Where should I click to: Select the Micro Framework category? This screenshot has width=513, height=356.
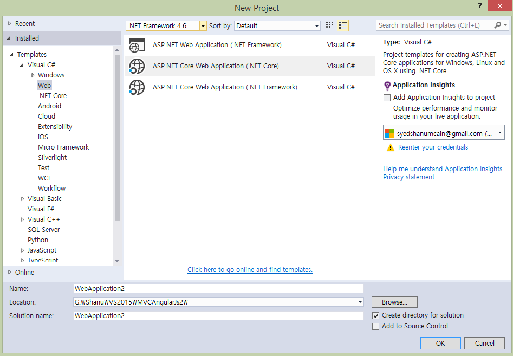click(63, 147)
